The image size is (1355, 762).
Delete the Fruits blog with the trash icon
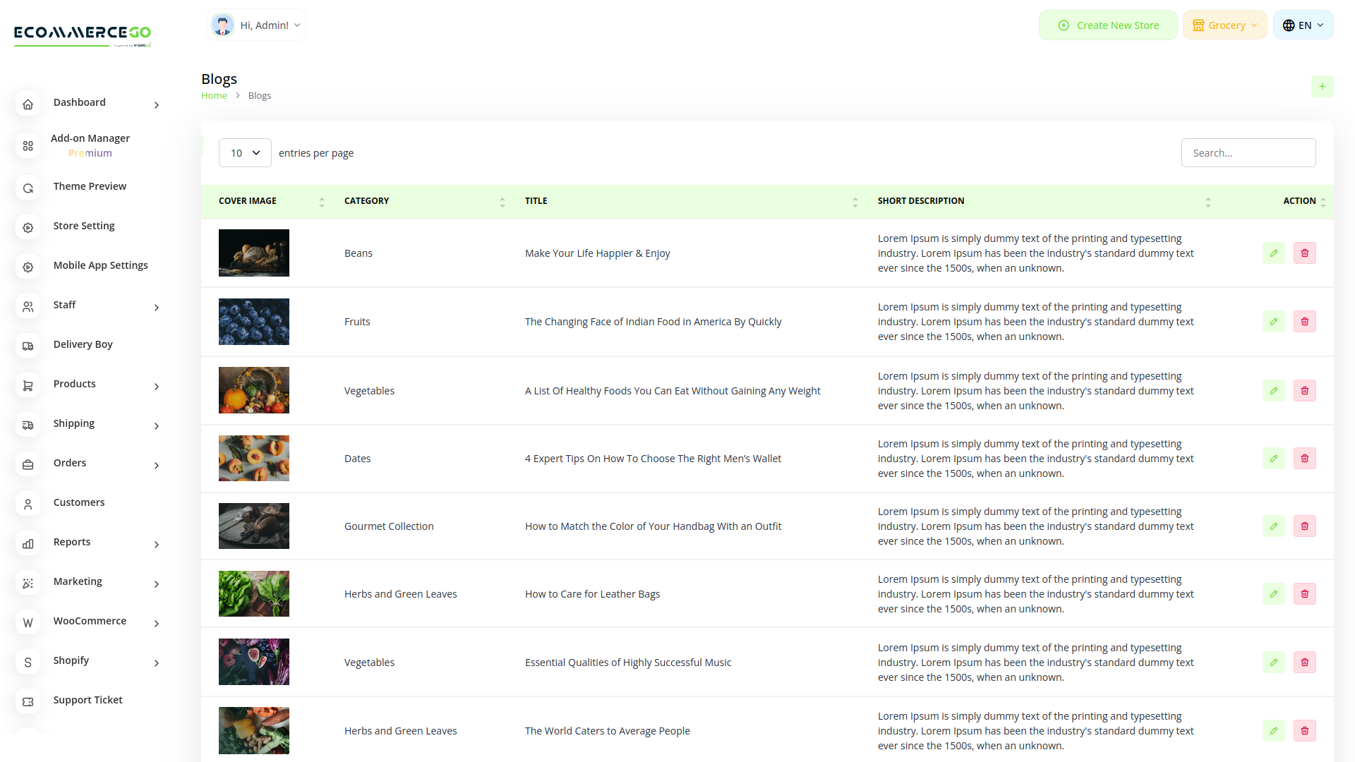[x=1304, y=321]
